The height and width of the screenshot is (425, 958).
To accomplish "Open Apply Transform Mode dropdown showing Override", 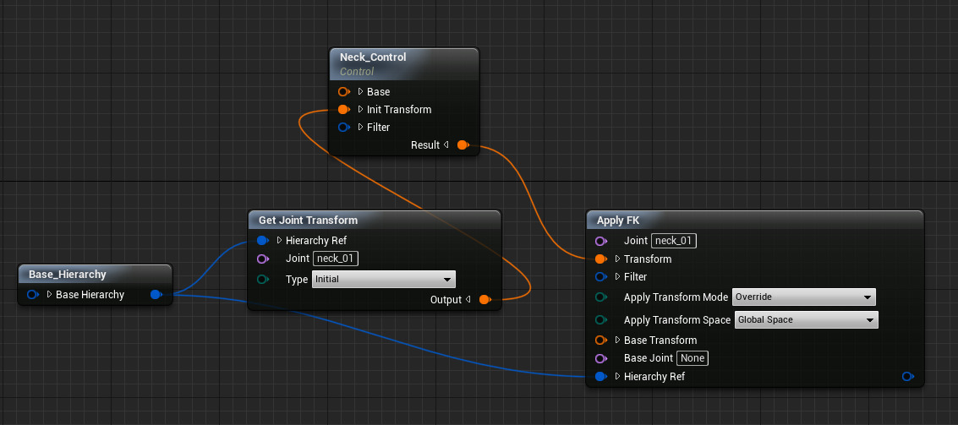I will [x=804, y=297].
